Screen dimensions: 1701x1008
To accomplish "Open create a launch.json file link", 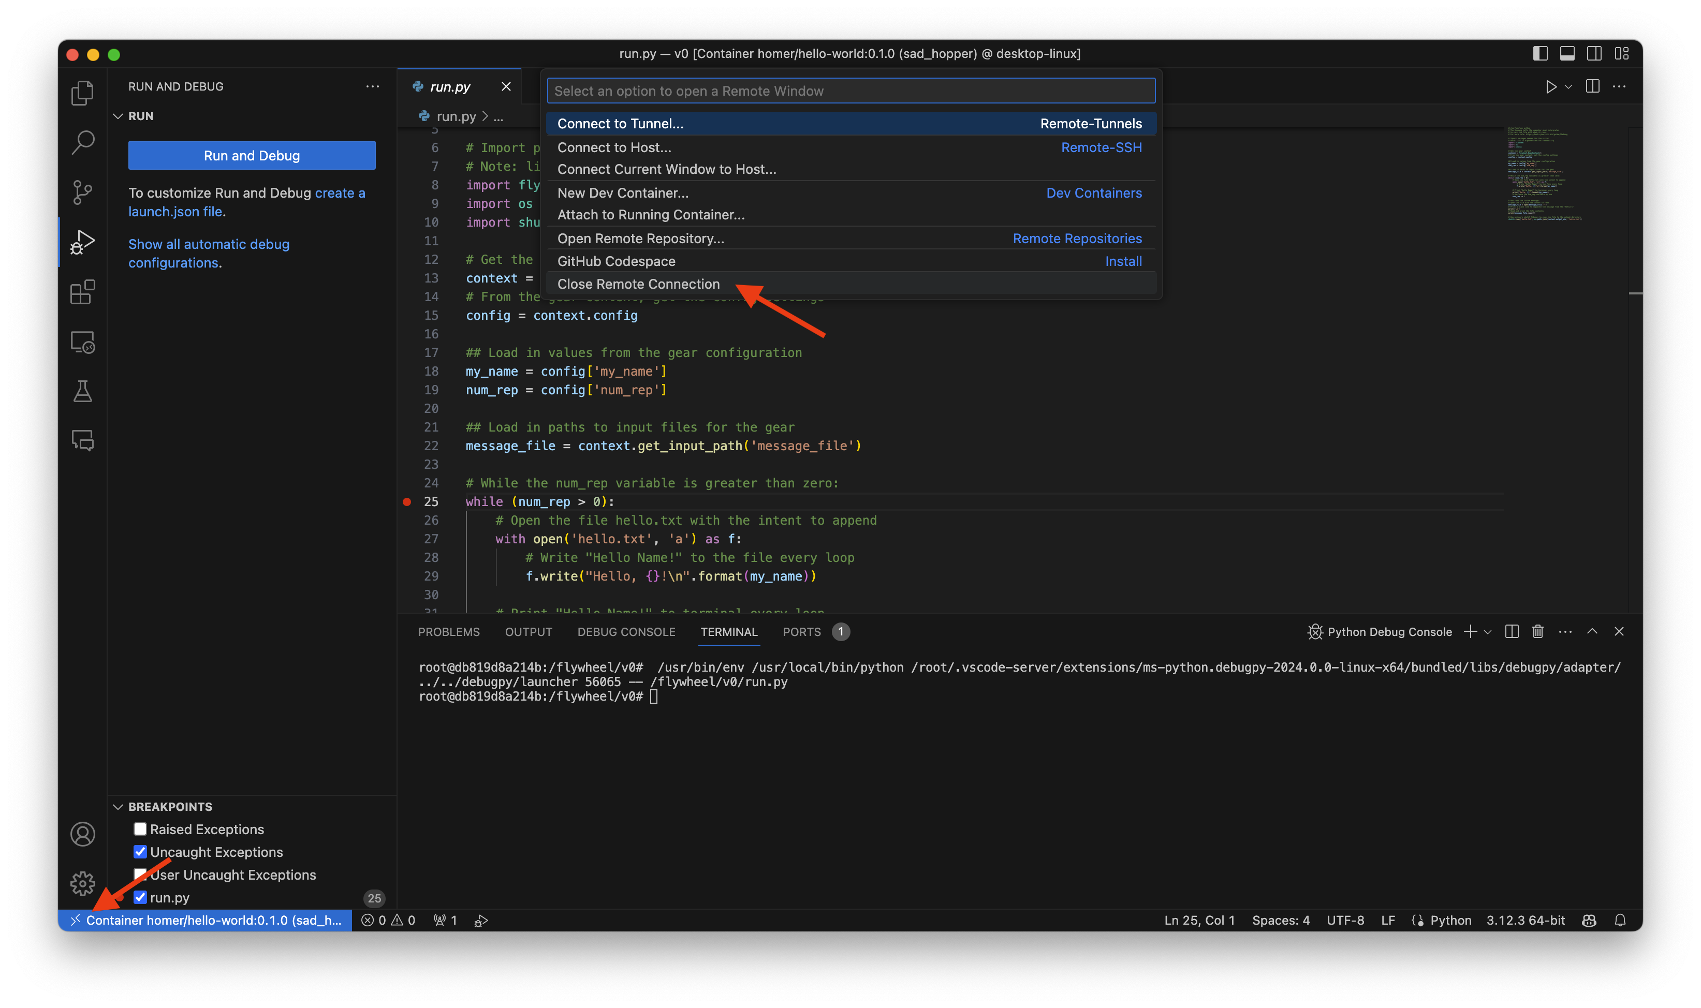I will click(246, 202).
